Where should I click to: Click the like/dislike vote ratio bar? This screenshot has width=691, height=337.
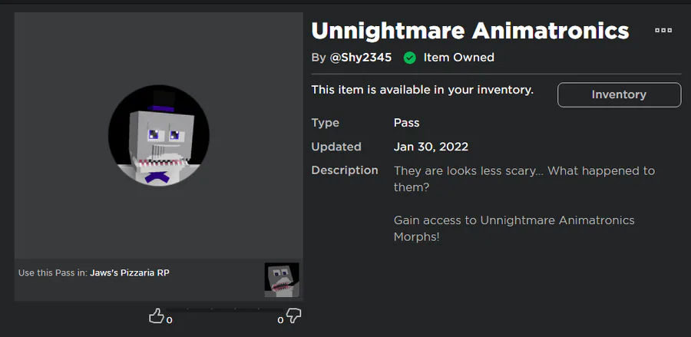coord(223,310)
